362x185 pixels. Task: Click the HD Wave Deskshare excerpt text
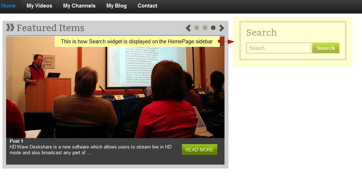click(x=91, y=150)
